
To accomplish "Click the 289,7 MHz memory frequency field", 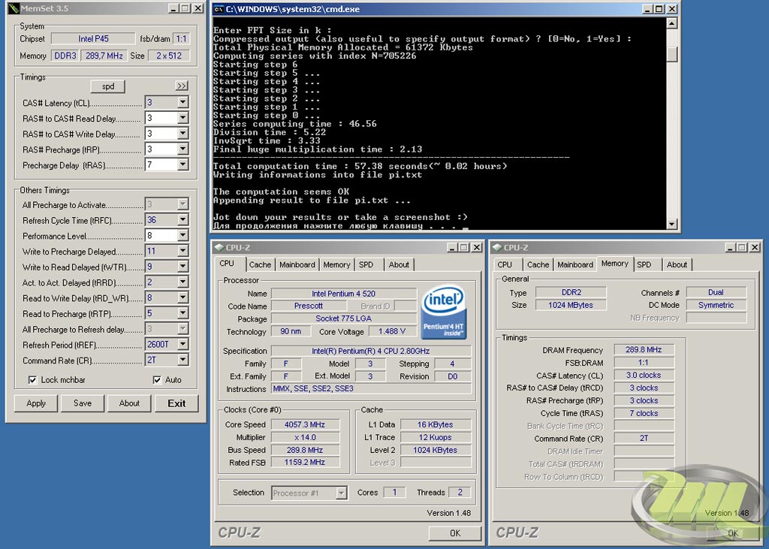I will click(104, 56).
